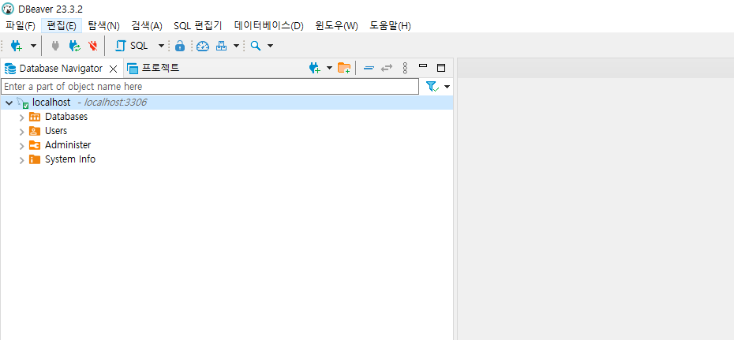This screenshot has height=340, width=734.
Task: Open a new SQL script with the SQL button
Action: pos(132,46)
